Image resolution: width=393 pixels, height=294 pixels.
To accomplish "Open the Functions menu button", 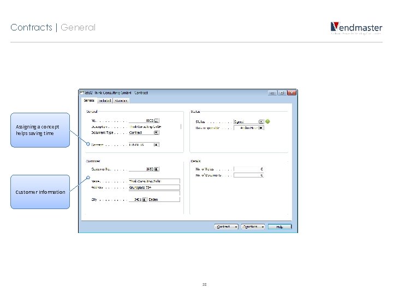I will (x=253, y=226).
